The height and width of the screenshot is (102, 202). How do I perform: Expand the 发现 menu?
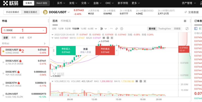[73, 3]
